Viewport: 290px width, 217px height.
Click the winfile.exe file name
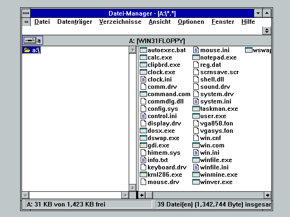coord(216,160)
